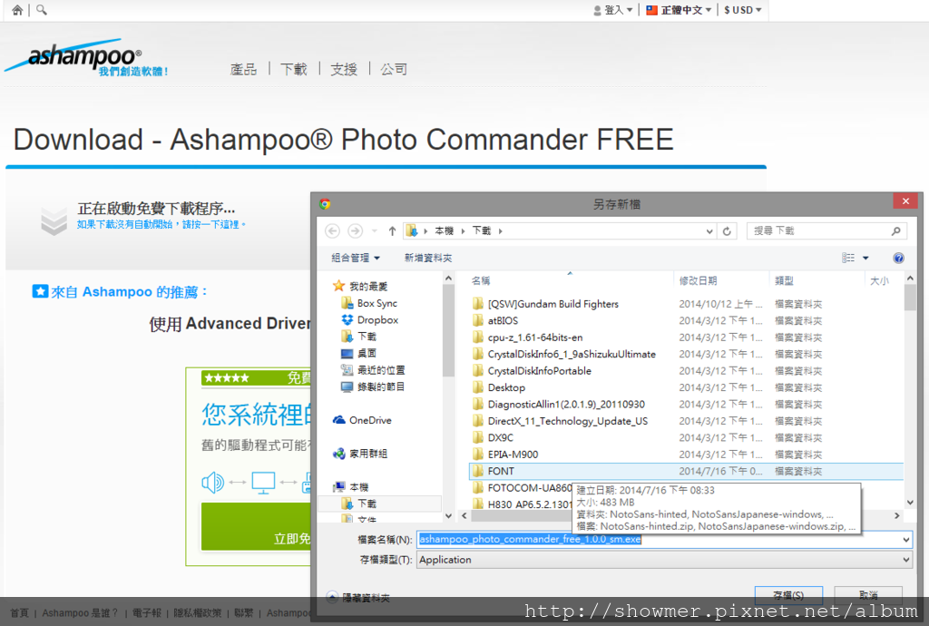Open the 登入 login dropdown
This screenshot has width=929, height=626.
[x=613, y=10]
